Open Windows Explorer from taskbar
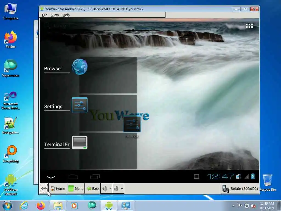Image resolution: width=281 pixels, height=211 pixels. tap(58, 206)
